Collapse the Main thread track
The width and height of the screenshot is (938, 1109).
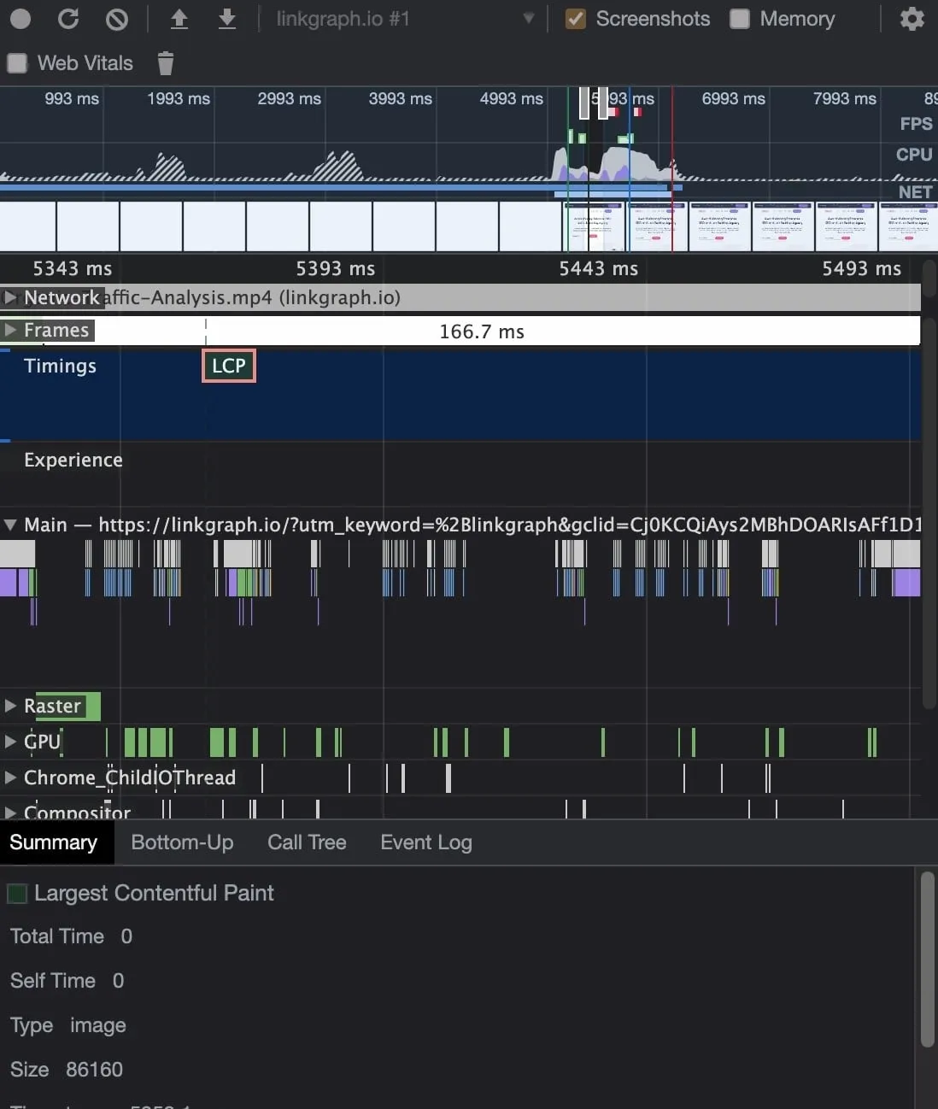pos(10,525)
